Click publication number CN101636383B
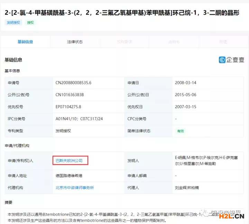 point(70,95)
